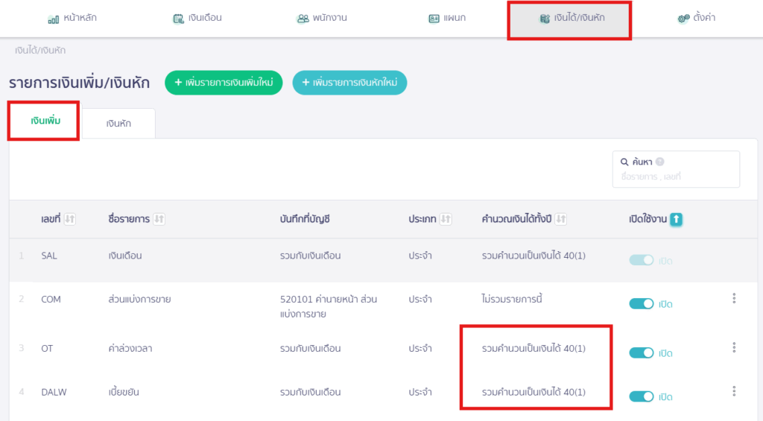
Task: Click the people icon beside พนักงาน
Action: 303,19
